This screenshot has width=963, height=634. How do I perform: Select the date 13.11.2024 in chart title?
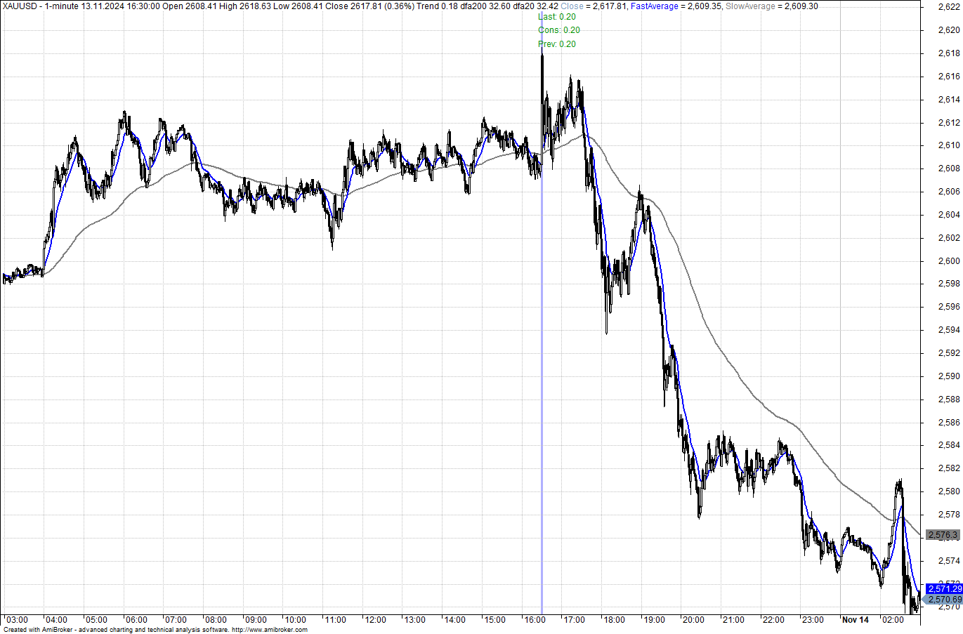[x=103, y=6]
